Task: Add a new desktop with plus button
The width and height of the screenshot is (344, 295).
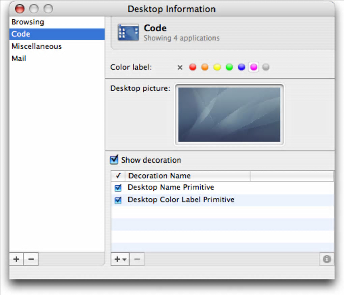Action: coord(16,259)
